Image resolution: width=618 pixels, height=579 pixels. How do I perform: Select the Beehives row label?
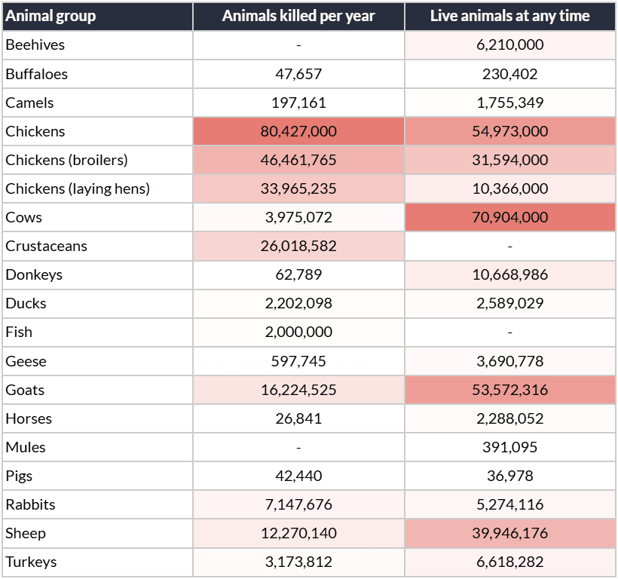[x=35, y=45]
